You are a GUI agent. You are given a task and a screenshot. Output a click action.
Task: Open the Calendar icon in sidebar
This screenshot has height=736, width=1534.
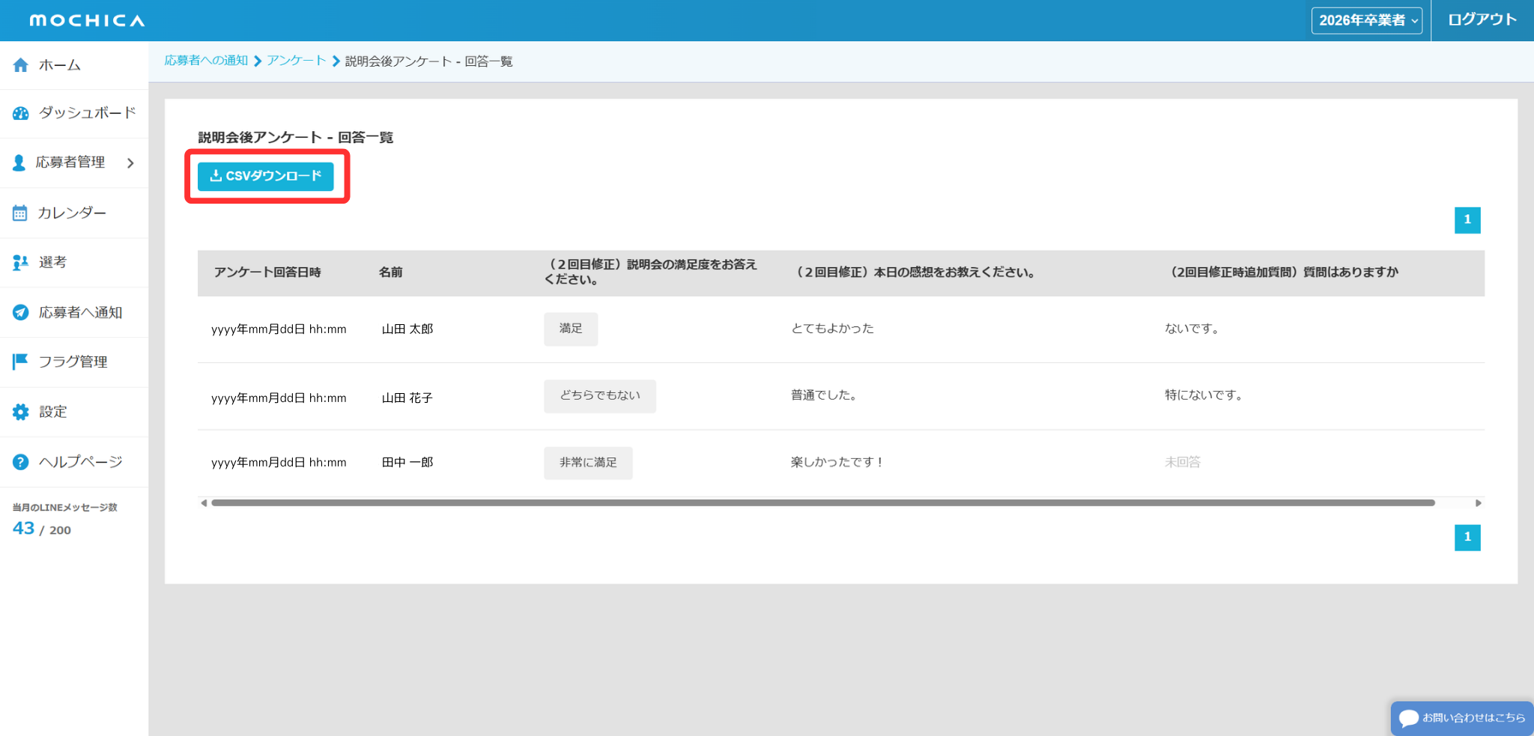[20, 213]
